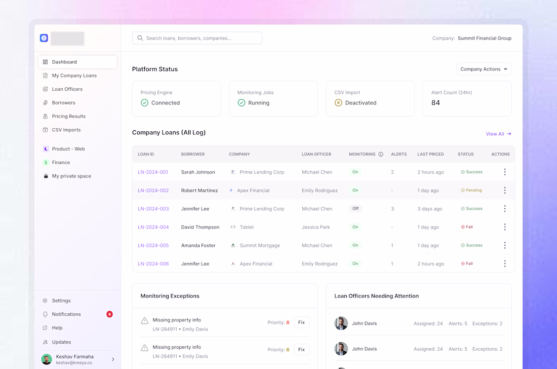This screenshot has width=557, height=369.
Task: Open loan LN-2024-001 link
Action: pyautogui.click(x=153, y=172)
